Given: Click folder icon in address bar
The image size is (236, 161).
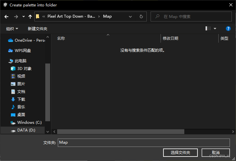Looking at the screenshot, I should tap(38, 16).
